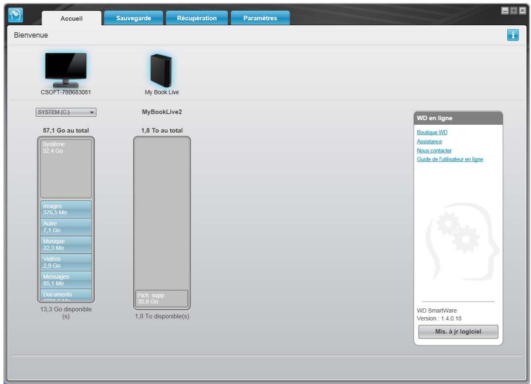Select the My Book Live drive icon
The height and width of the screenshot is (384, 531).
click(161, 70)
